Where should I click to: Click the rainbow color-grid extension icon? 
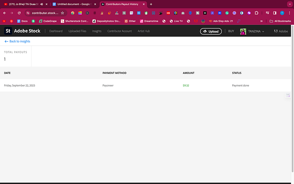pos(80,13)
